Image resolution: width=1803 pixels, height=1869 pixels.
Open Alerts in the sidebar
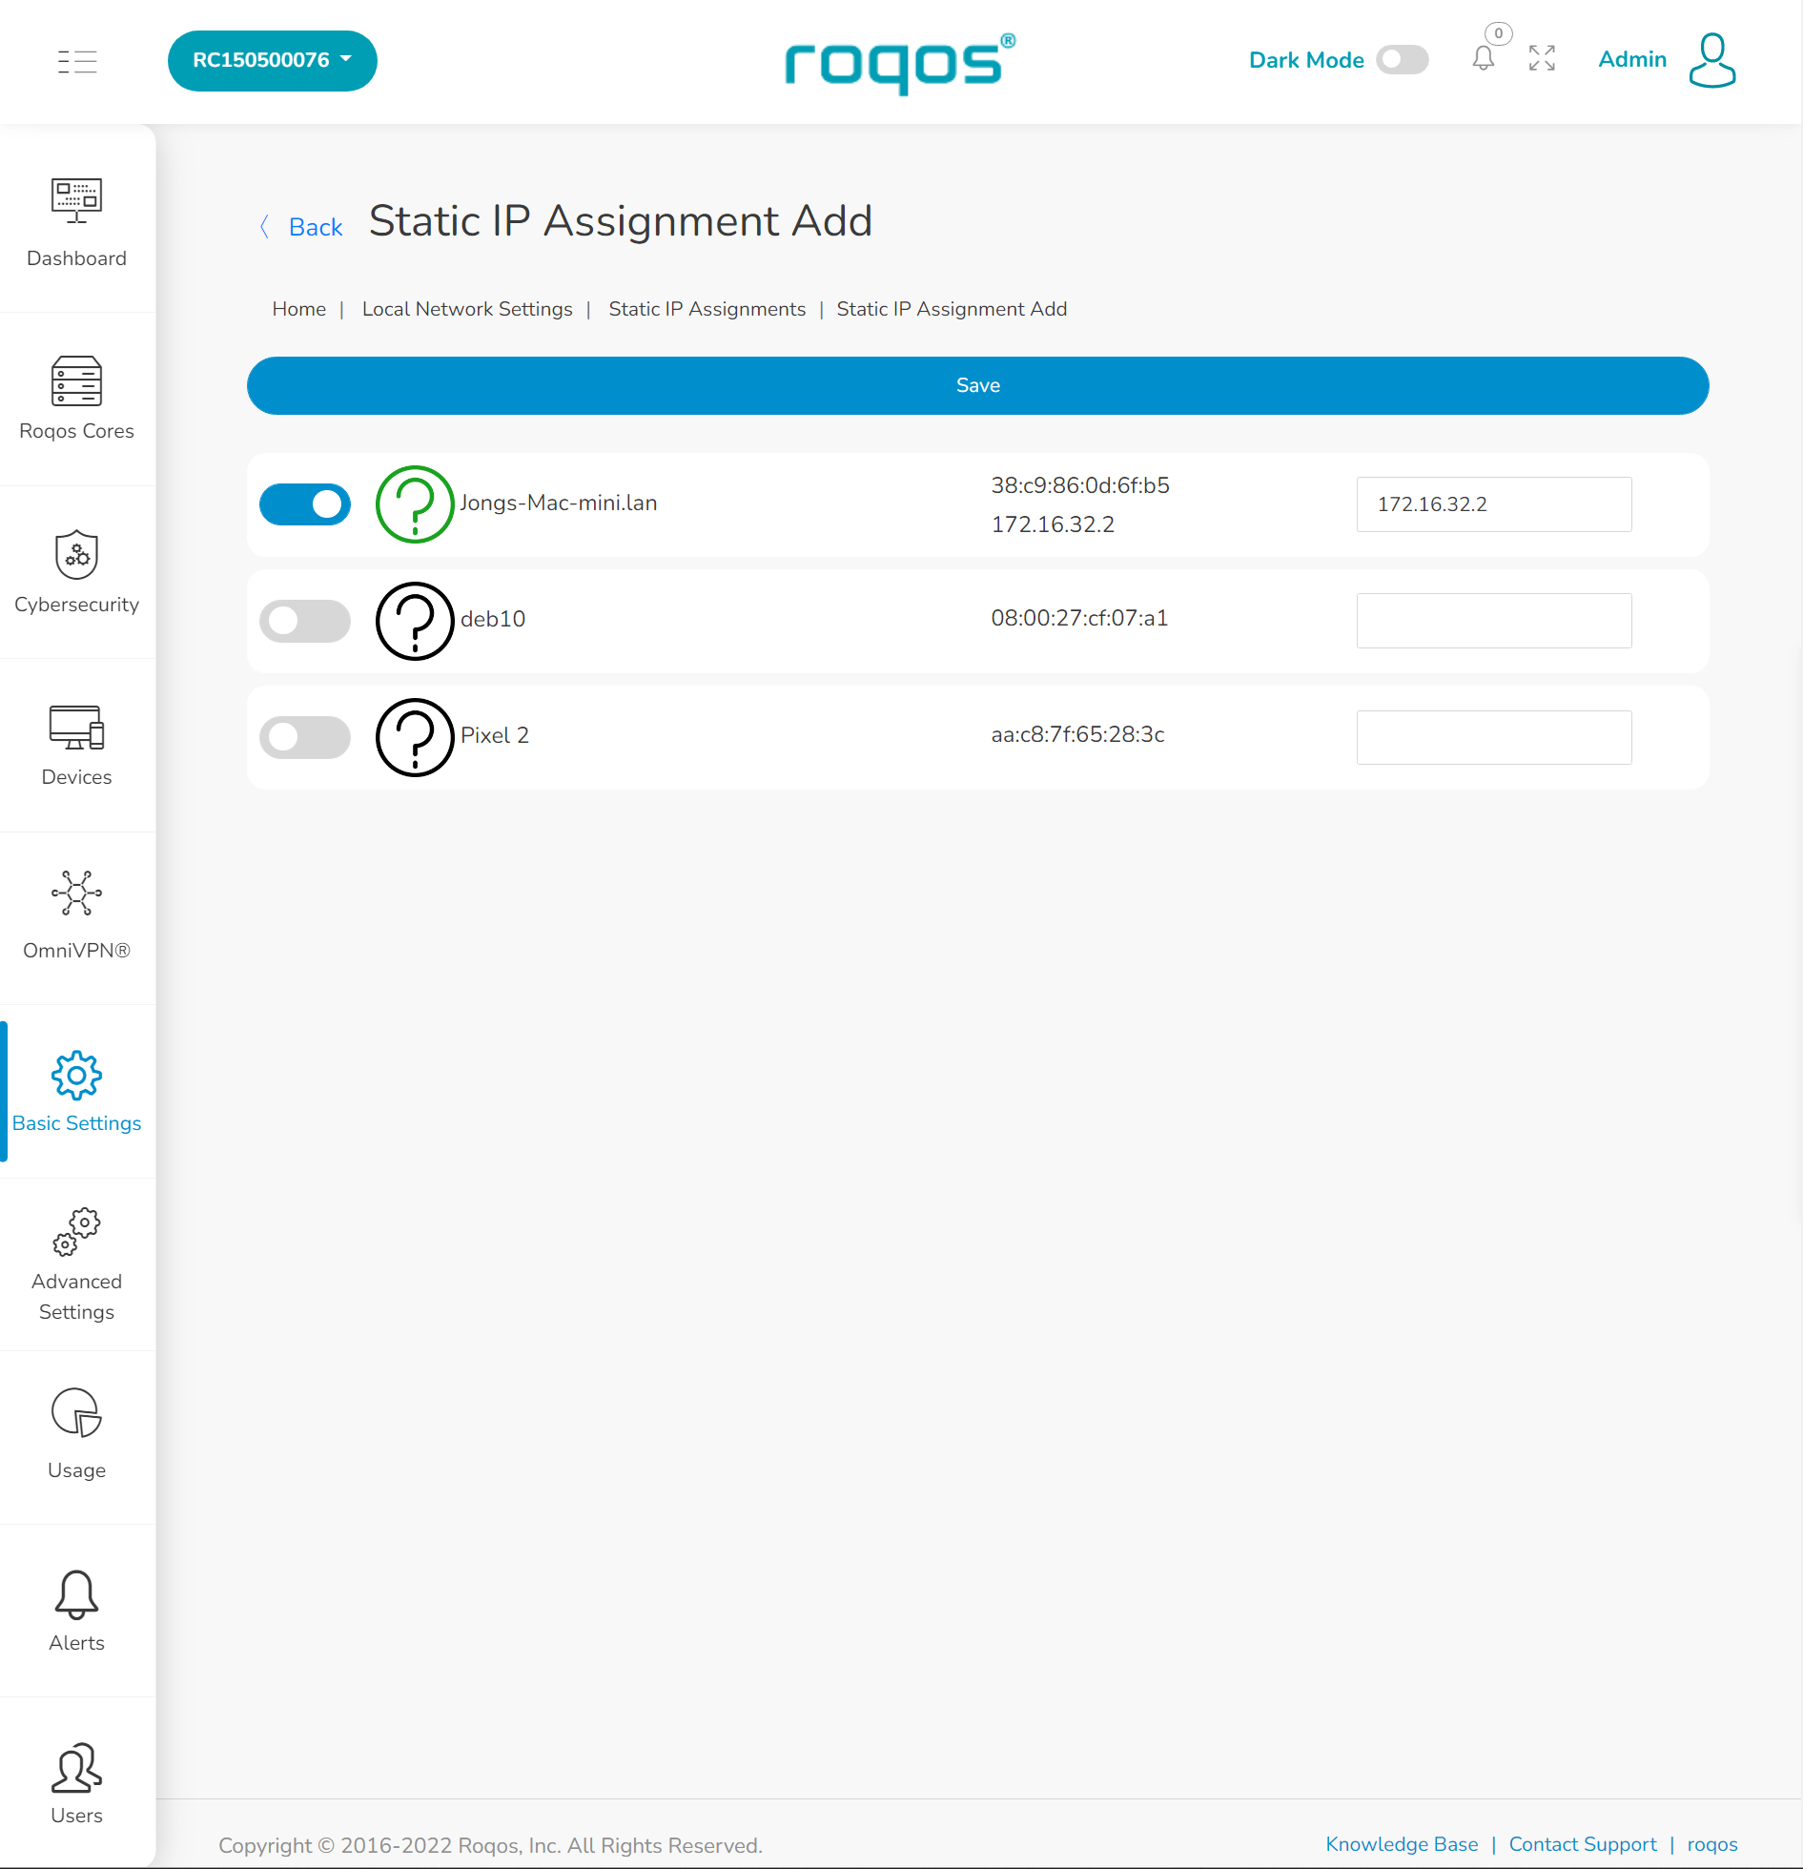click(x=76, y=1610)
